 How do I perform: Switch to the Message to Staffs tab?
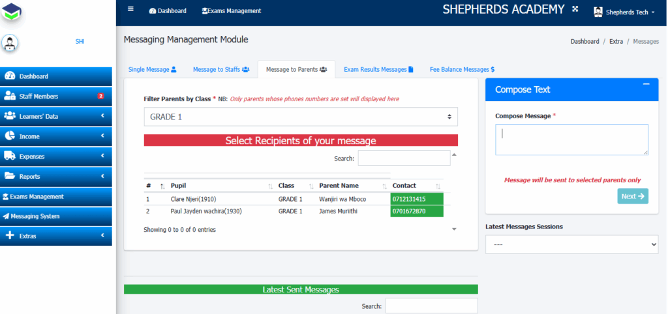point(221,69)
